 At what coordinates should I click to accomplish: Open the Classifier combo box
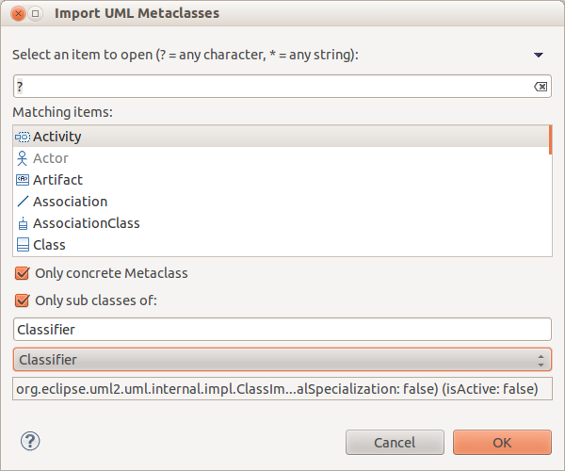(282, 360)
